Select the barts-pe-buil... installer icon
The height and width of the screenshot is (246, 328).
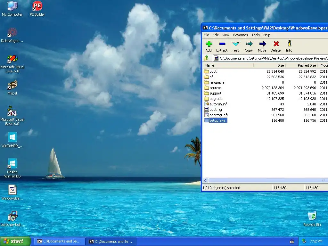pos(12,219)
